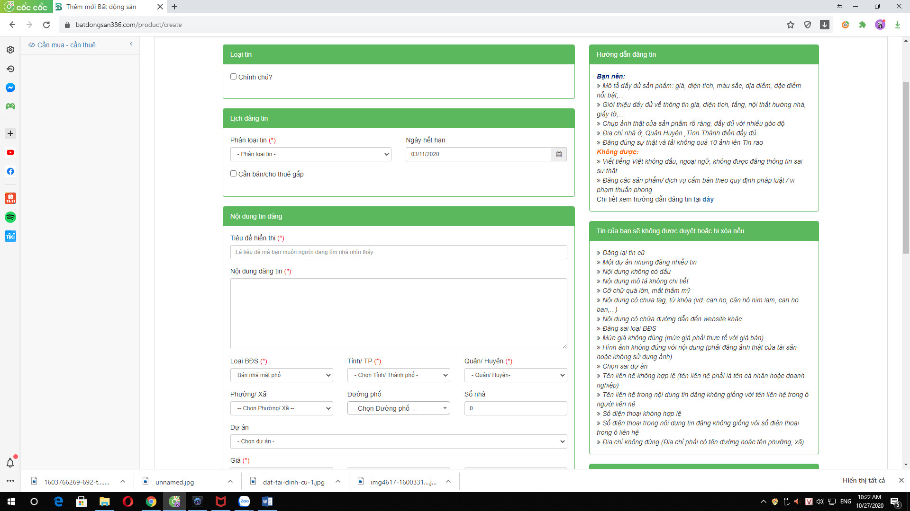The image size is (910, 511).
Task: Enable the Cần bán/cho thuê gấp checkbox
Action: click(x=233, y=174)
